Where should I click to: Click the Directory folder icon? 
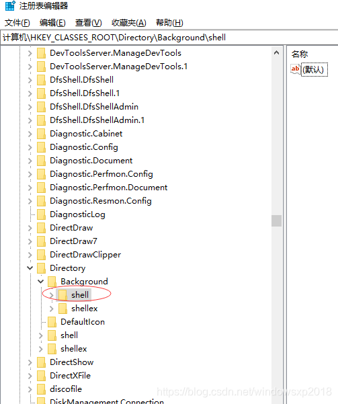pos(41,268)
